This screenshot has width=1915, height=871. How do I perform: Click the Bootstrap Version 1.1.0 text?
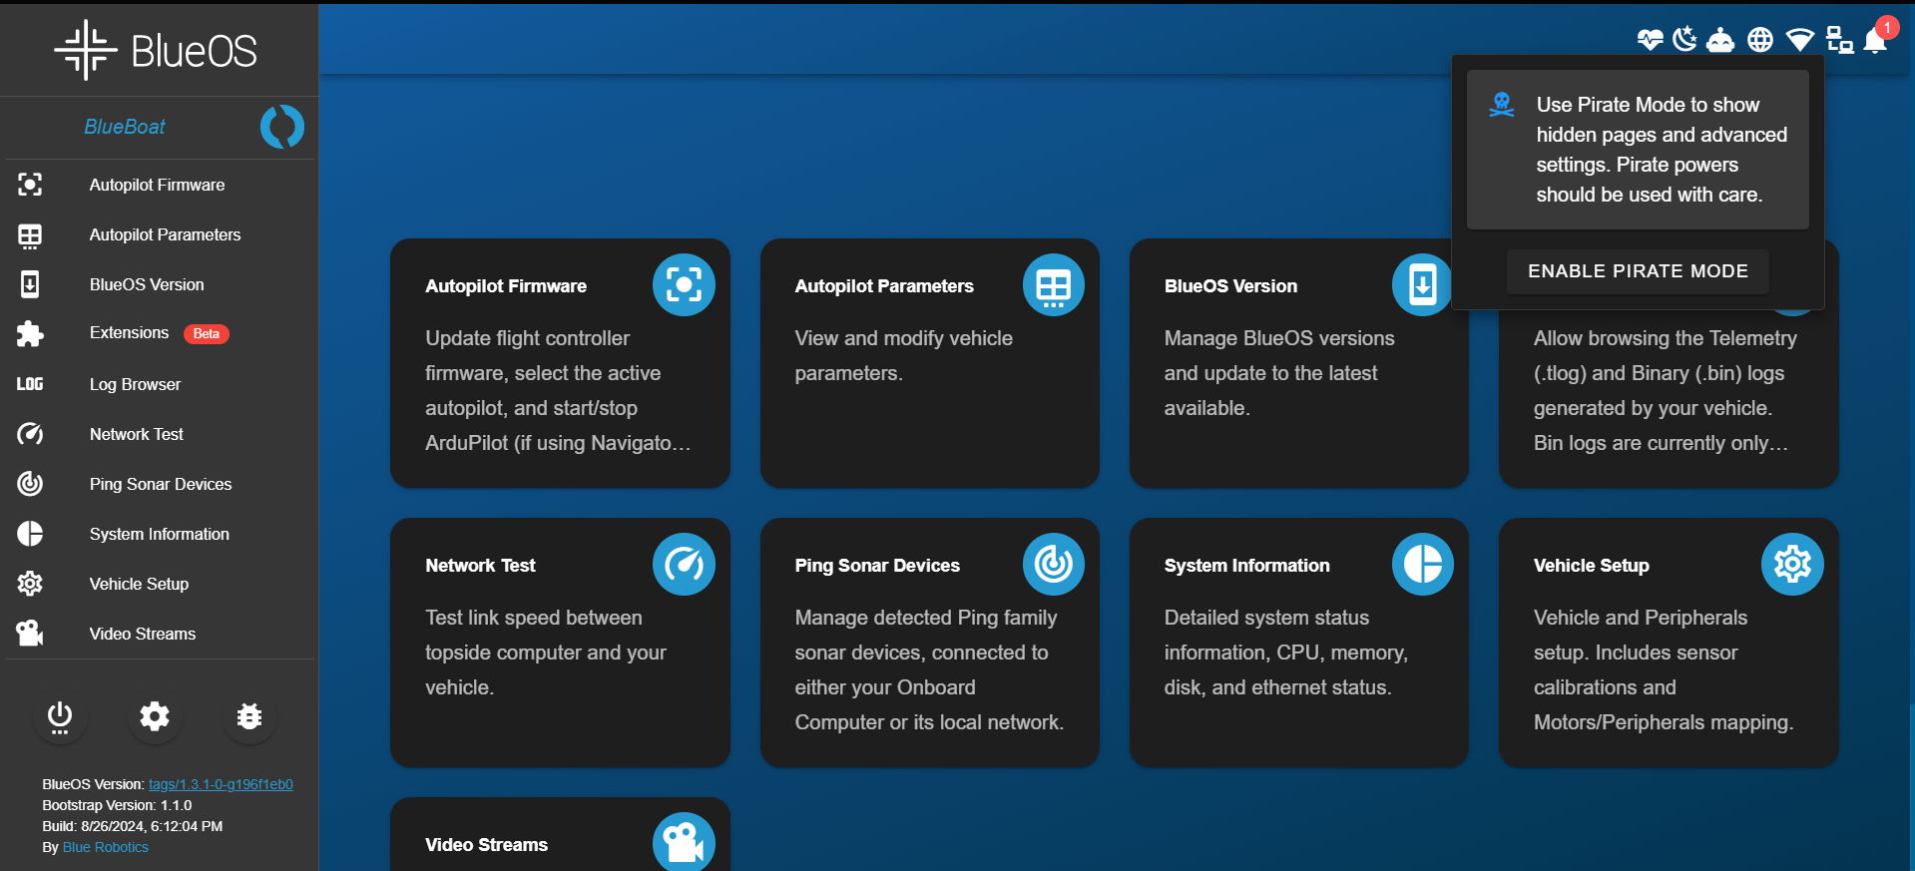[117, 805]
